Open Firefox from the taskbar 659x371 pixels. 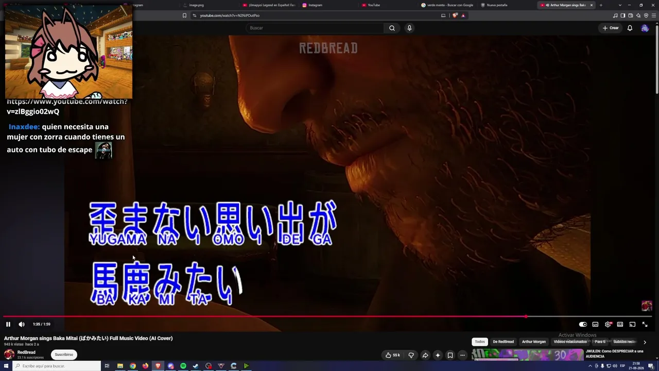point(145,366)
